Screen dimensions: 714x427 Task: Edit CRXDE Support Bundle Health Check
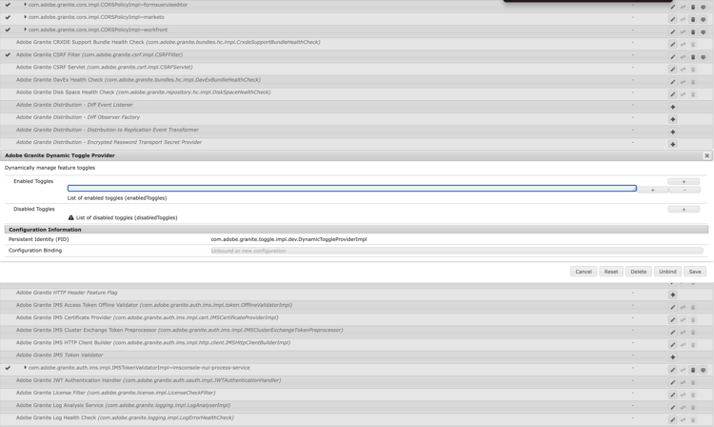pos(672,44)
